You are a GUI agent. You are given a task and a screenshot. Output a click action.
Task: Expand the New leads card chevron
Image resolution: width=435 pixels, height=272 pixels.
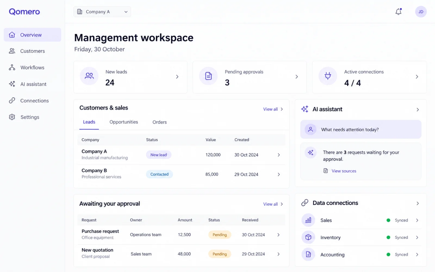click(x=177, y=77)
